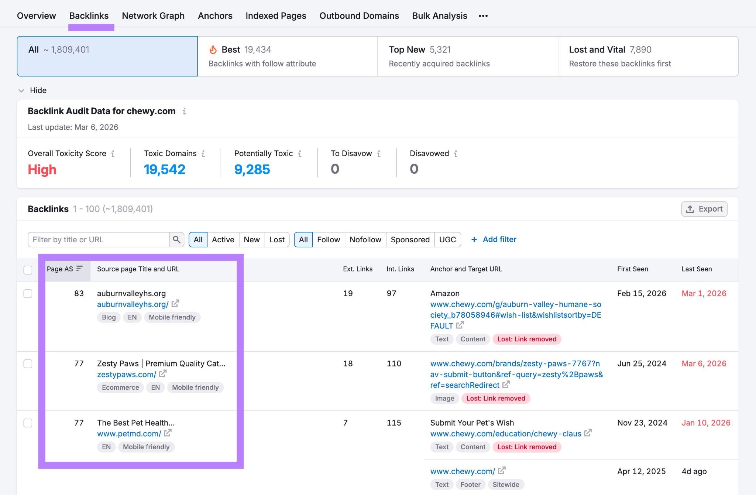Collapse the audit data using the Hide chevron
This screenshot has height=495, width=756.
click(x=21, y=91)
